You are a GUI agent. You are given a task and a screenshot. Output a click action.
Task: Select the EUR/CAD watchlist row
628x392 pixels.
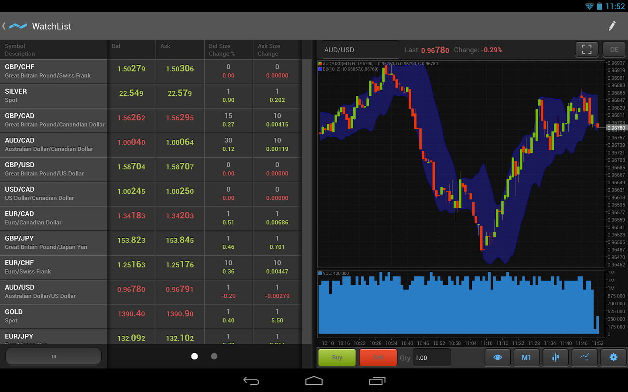[150, 219]
